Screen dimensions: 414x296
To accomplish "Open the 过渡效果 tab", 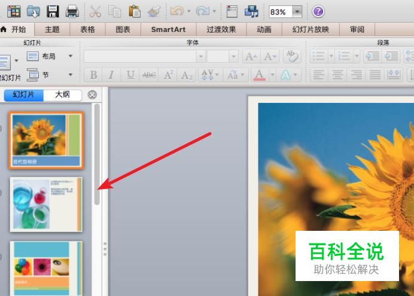I will (x=221, y=29).
